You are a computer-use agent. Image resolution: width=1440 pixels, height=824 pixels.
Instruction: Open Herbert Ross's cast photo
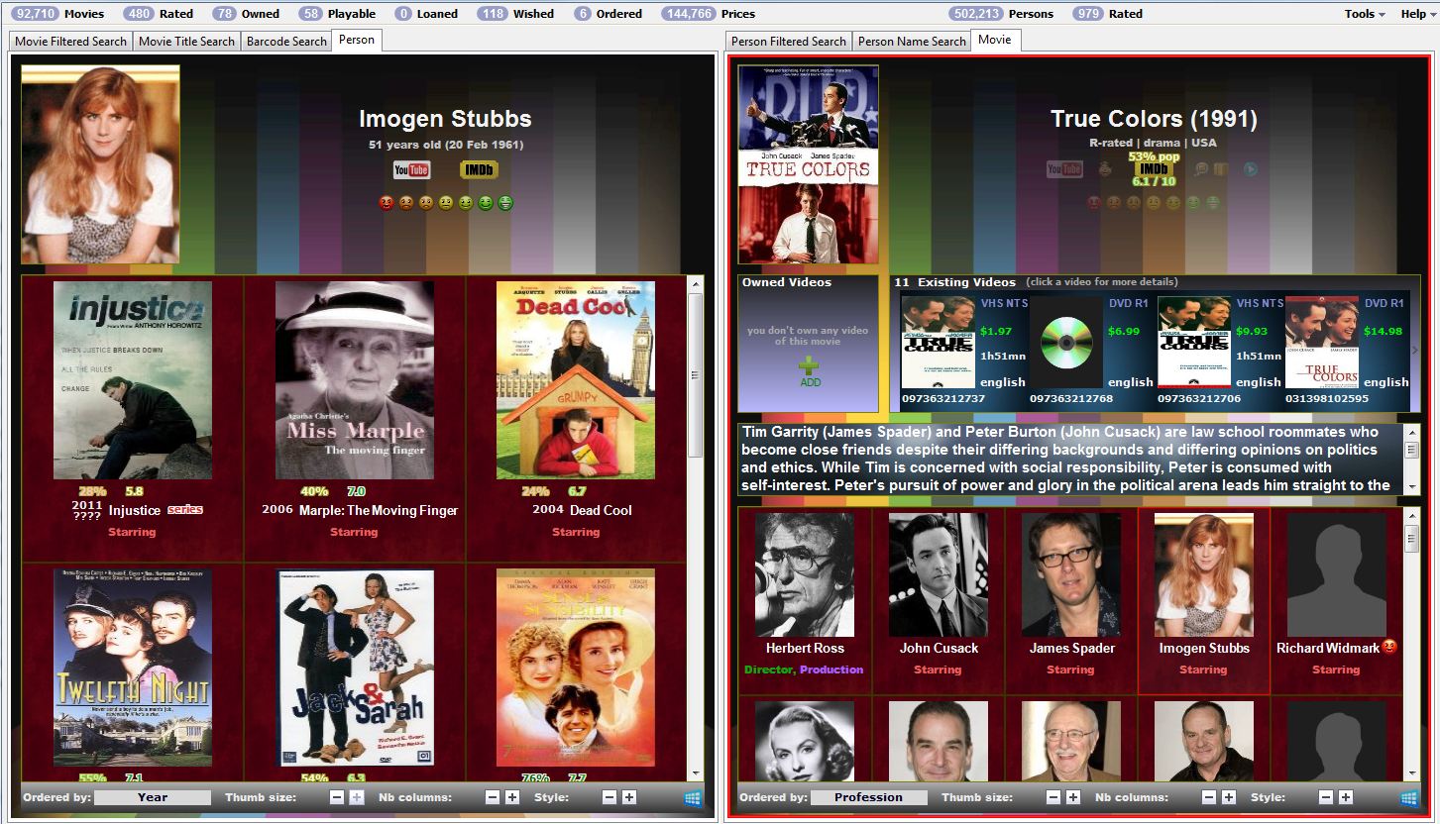(805, 574)
